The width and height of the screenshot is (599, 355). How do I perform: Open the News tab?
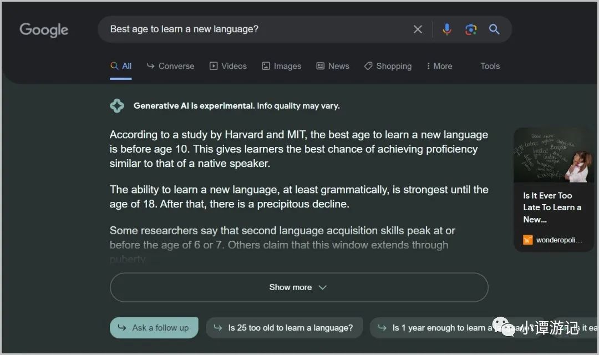point(333,66)
